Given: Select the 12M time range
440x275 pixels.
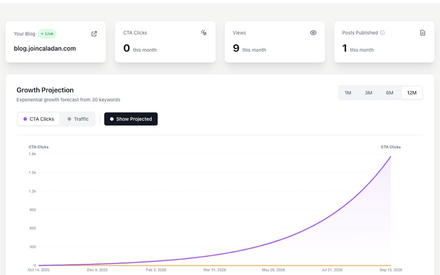Looking at the screenshot, I should coord(411,93).
